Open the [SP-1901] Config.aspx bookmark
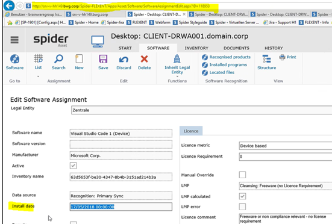The image size is (332, 224). coord(40,22)
